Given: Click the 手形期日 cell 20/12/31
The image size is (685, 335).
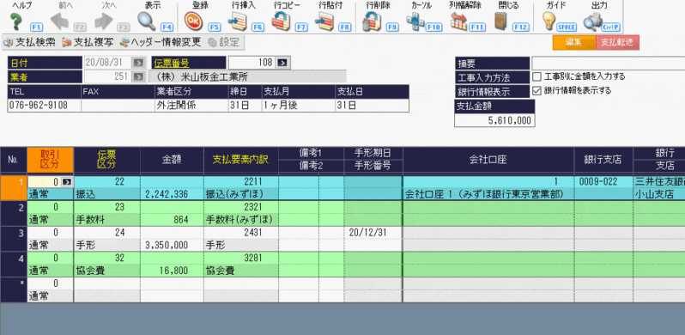Looking at the screenshot, I should point(373,233).
